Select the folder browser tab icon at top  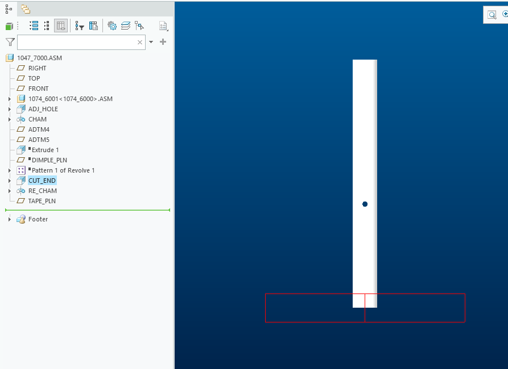25,9
